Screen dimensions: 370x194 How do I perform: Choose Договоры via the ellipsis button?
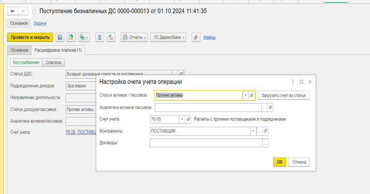pos(265,143)
